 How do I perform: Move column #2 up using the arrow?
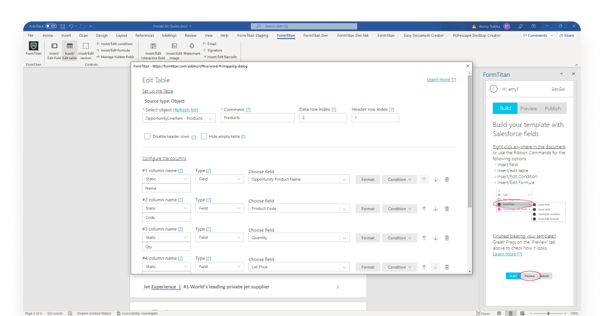tap(424, 209)
